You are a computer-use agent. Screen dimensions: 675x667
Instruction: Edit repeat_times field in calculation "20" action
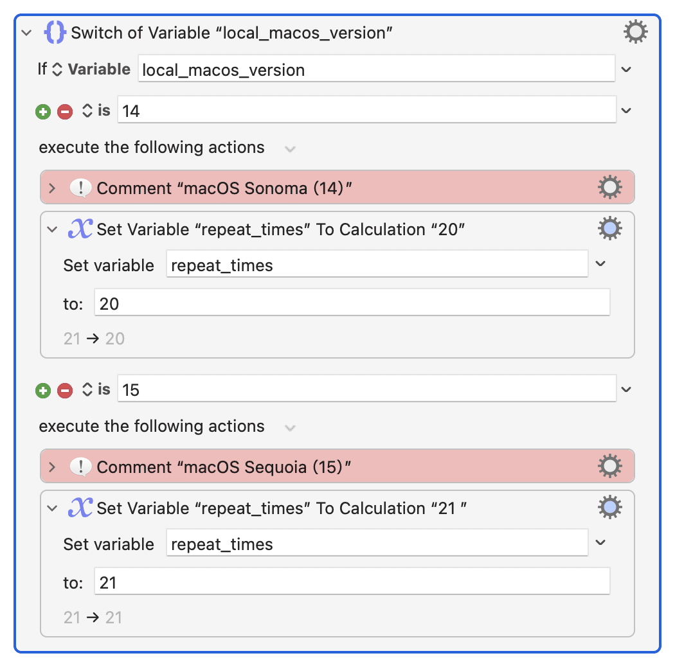point(377,264)
